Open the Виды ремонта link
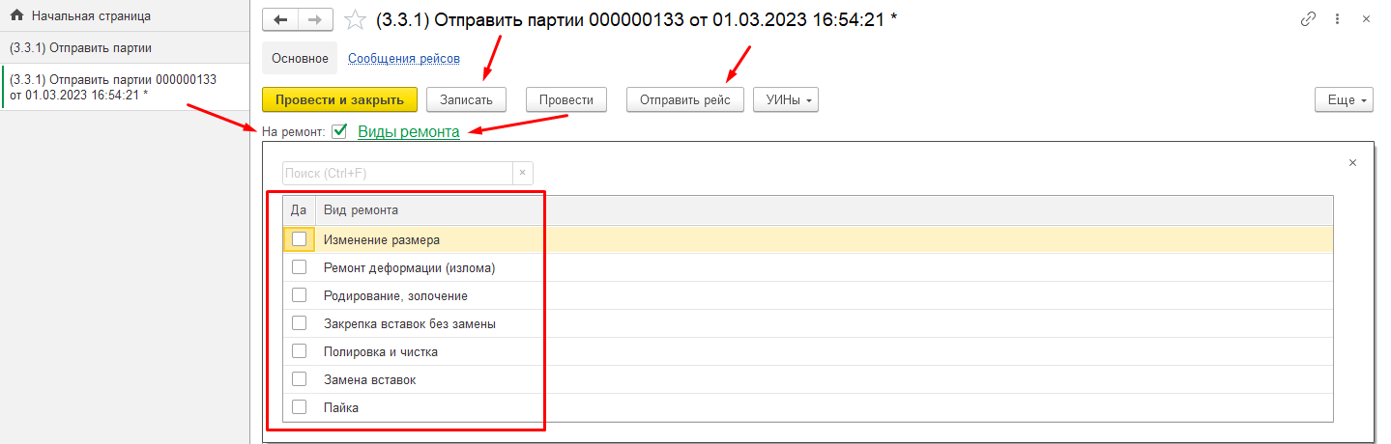The image size is (1391, 444). tap(408, 132)
